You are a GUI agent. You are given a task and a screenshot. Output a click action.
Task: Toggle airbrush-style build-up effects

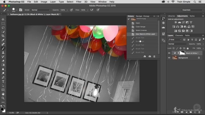[92, 10]
